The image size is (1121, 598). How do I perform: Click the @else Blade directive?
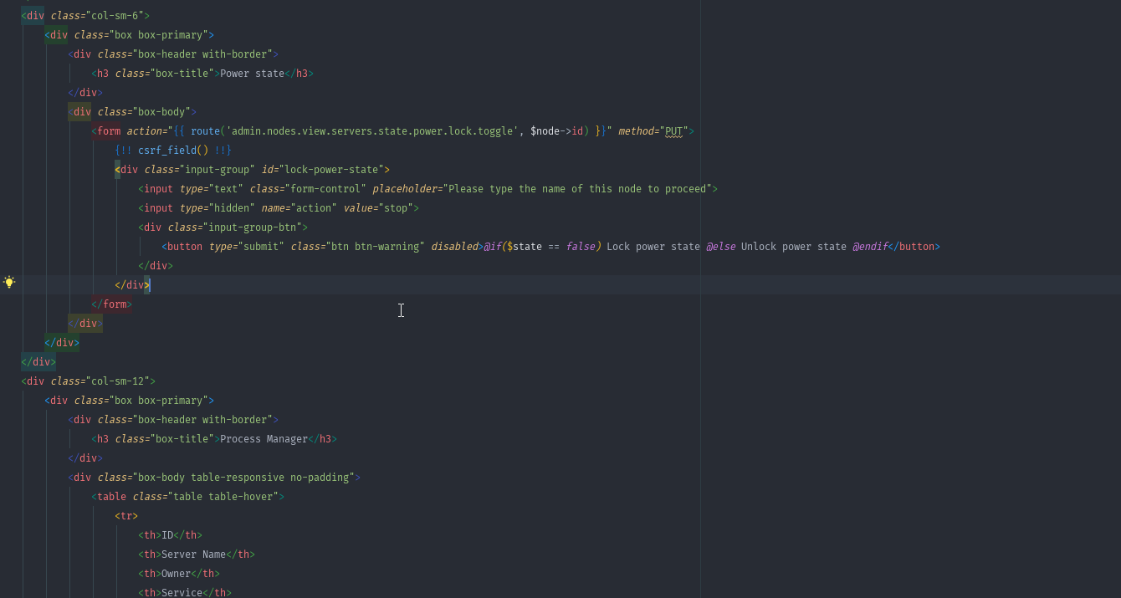pyautogui.click(x=720, y=247)
